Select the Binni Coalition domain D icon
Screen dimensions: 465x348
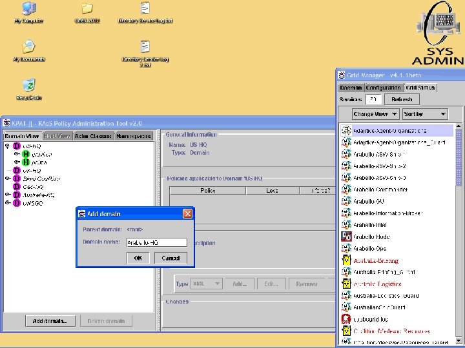pyautogui.click(x=17, y=179)
